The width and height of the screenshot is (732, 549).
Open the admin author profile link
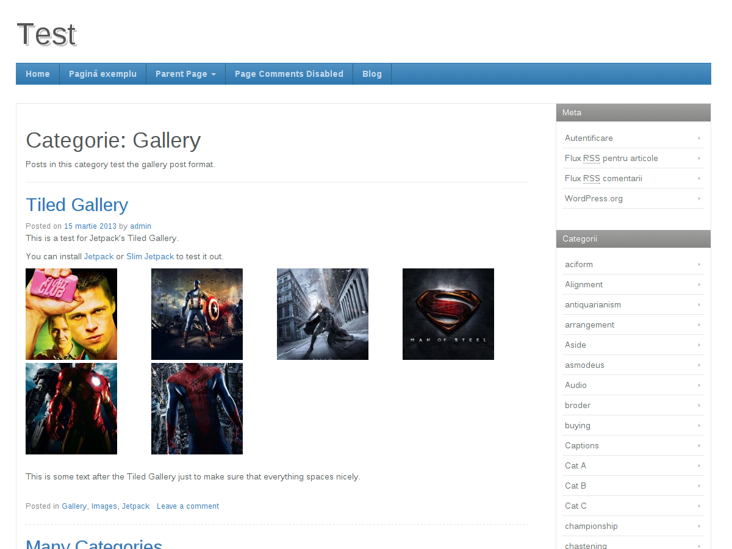(x=140, y=226)
